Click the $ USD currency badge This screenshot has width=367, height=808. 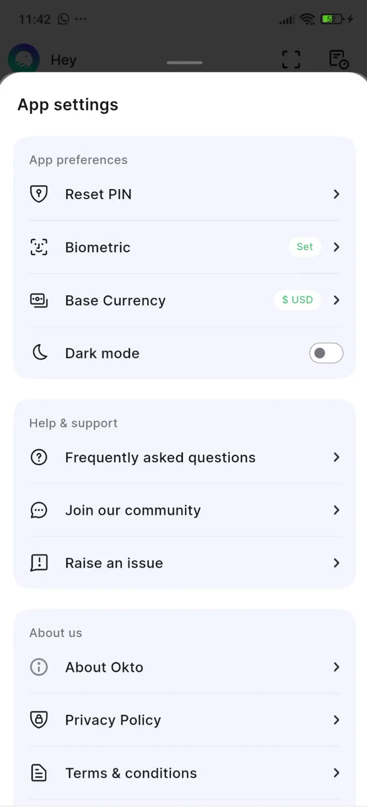click(x=298, y=300)
